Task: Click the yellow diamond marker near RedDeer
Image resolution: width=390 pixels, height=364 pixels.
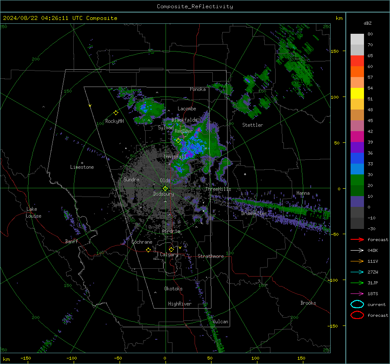Action: pos(179,141)
